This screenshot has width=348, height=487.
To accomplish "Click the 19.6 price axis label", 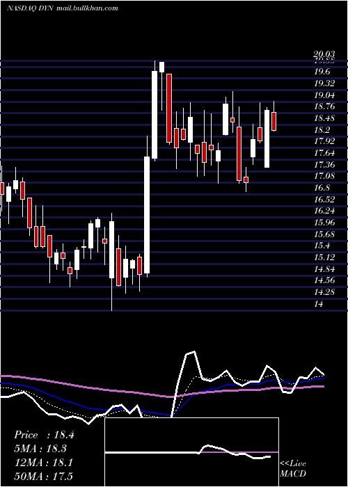I will 322,72.
